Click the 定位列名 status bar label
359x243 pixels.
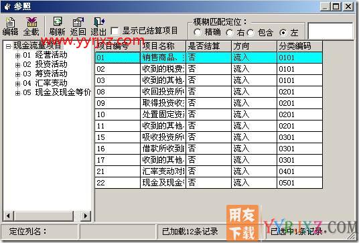click(x=27, y=232)
